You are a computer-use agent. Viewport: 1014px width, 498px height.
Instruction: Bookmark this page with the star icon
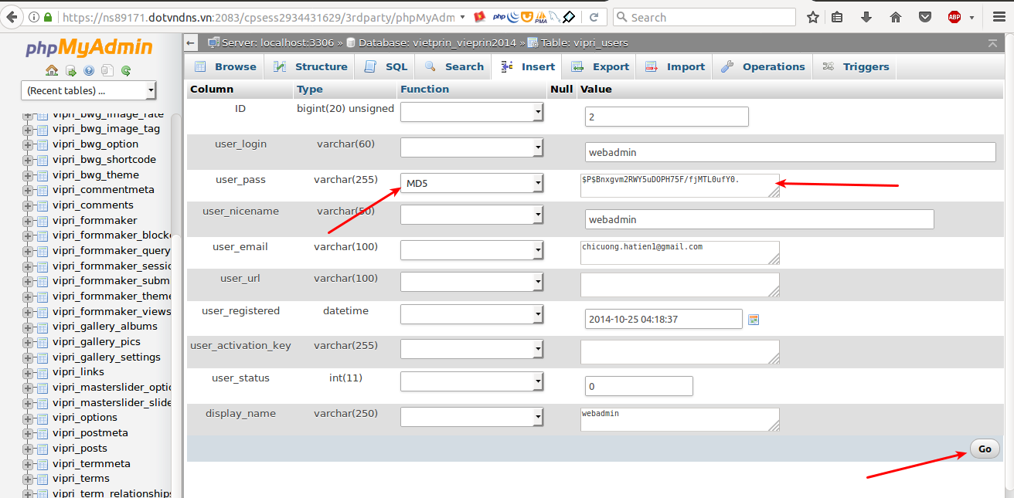812,17
